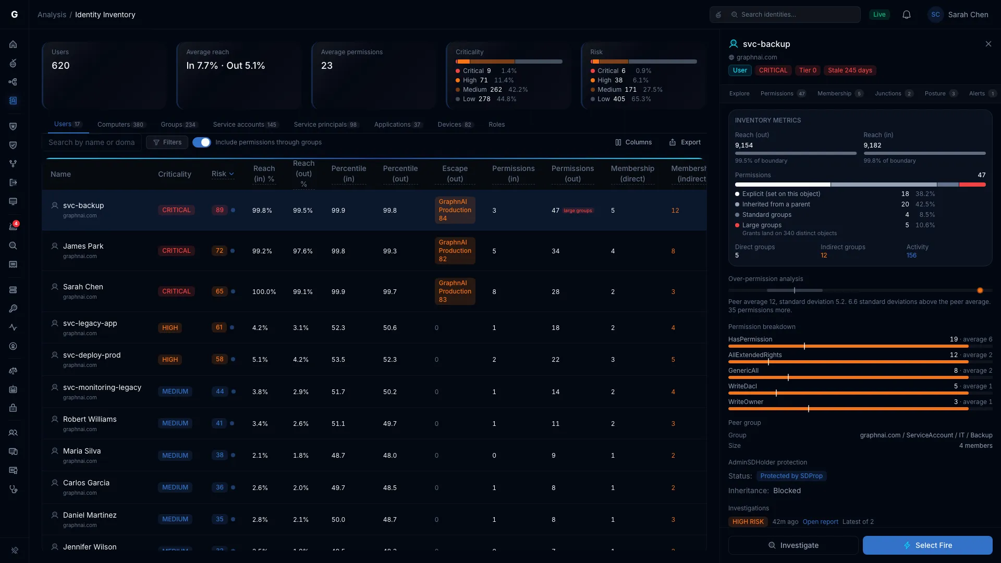This screenshot has width=1001, height=563.
Task: Open the Columns chooser
Action: point(633,142)
